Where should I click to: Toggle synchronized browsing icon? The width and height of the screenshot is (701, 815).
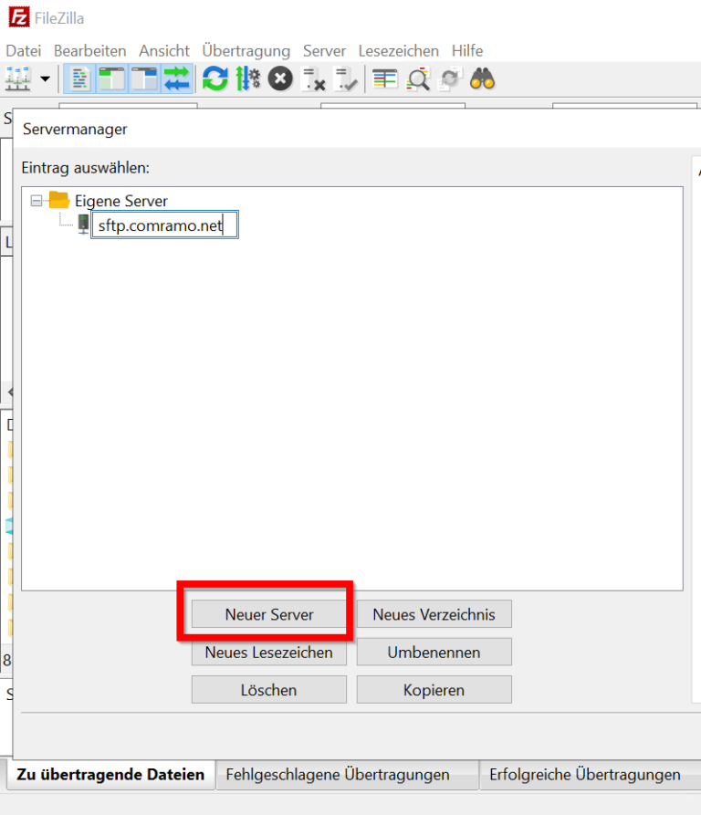coord(450,79)
